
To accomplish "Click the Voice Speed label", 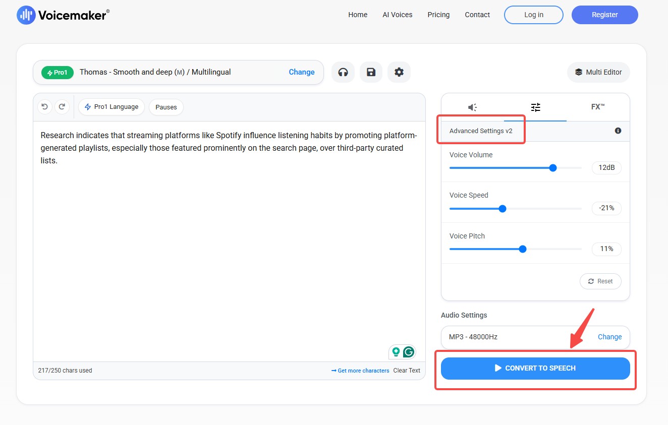I will [469, 195].
